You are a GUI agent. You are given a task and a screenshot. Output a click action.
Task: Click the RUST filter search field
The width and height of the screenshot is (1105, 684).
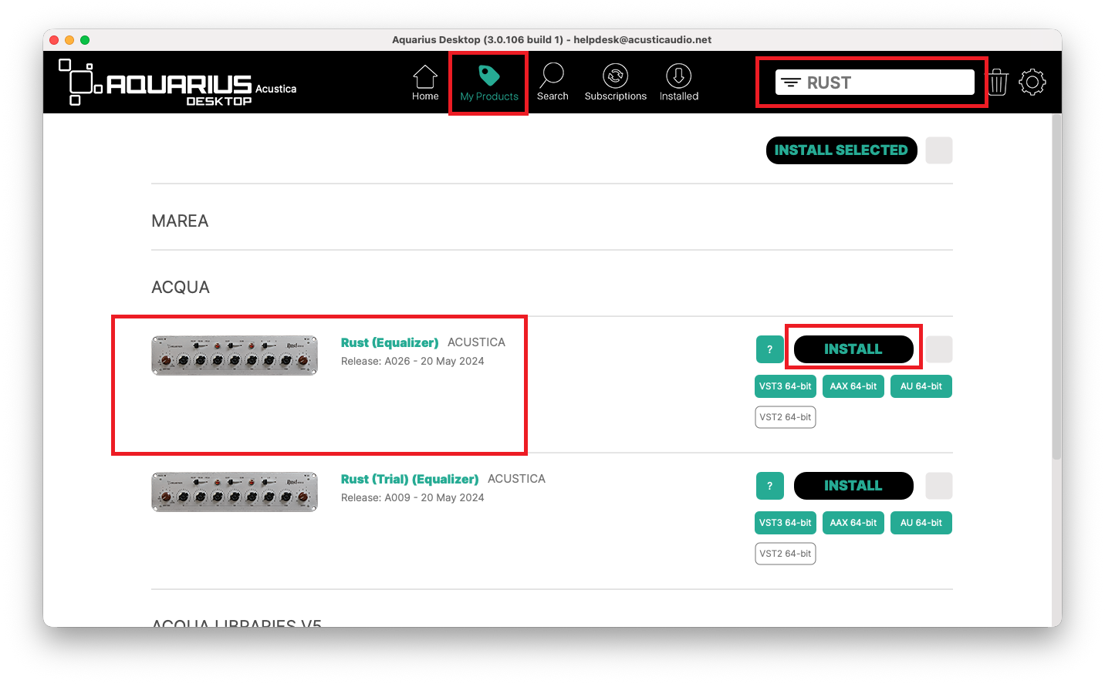tap(875, 83)
